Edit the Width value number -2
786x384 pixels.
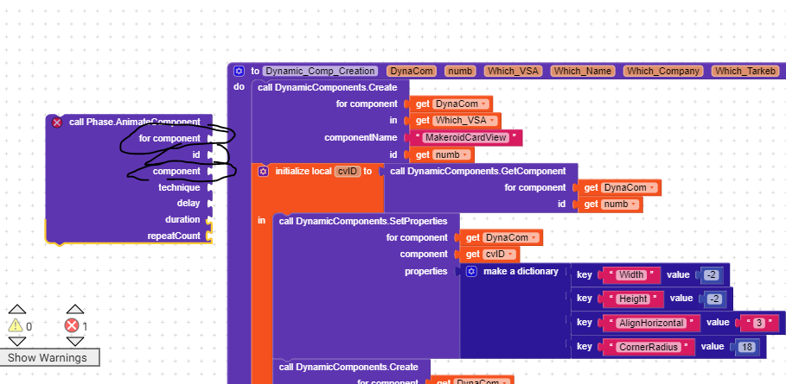click(x=712, y=275)
